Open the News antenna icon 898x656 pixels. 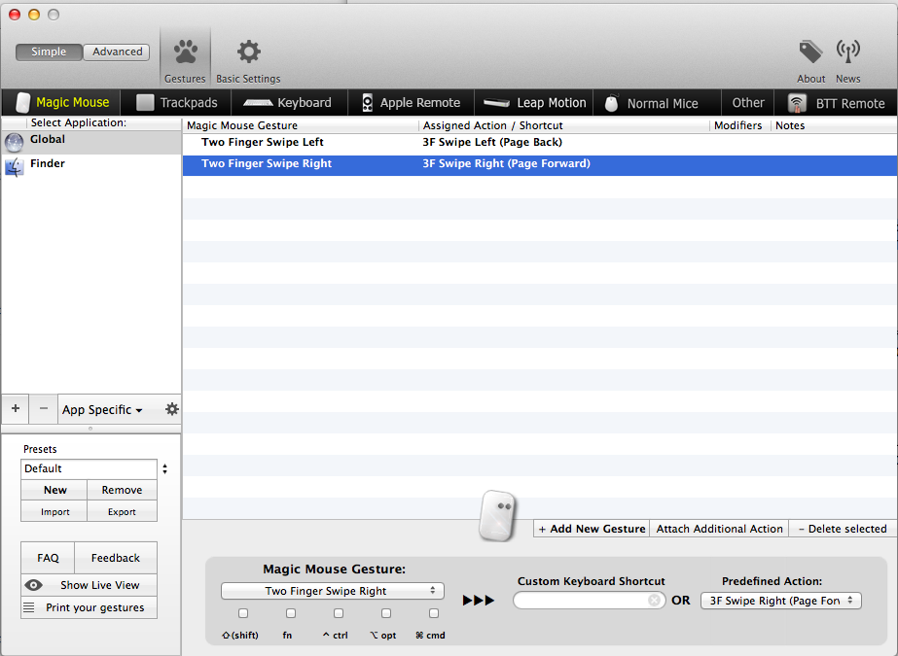[x=847, y=52]
